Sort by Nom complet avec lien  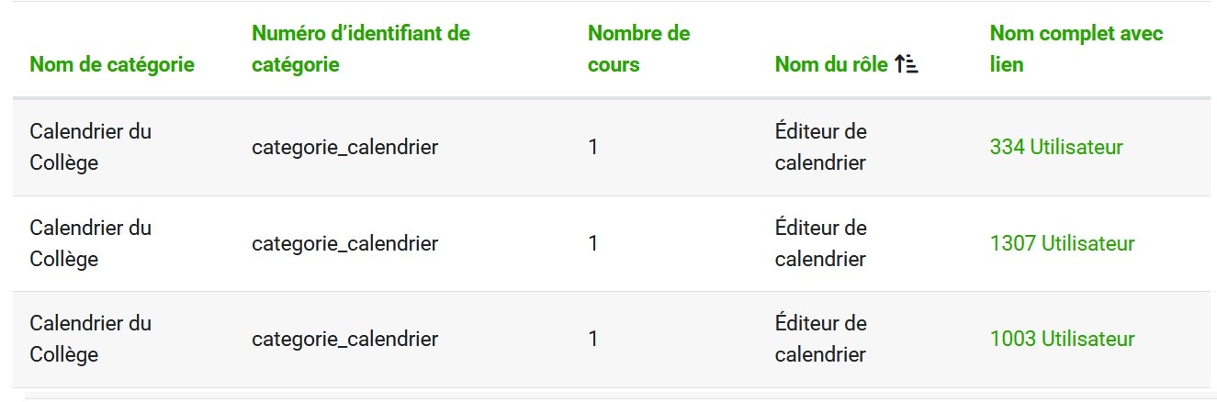tap(1076, 49)
